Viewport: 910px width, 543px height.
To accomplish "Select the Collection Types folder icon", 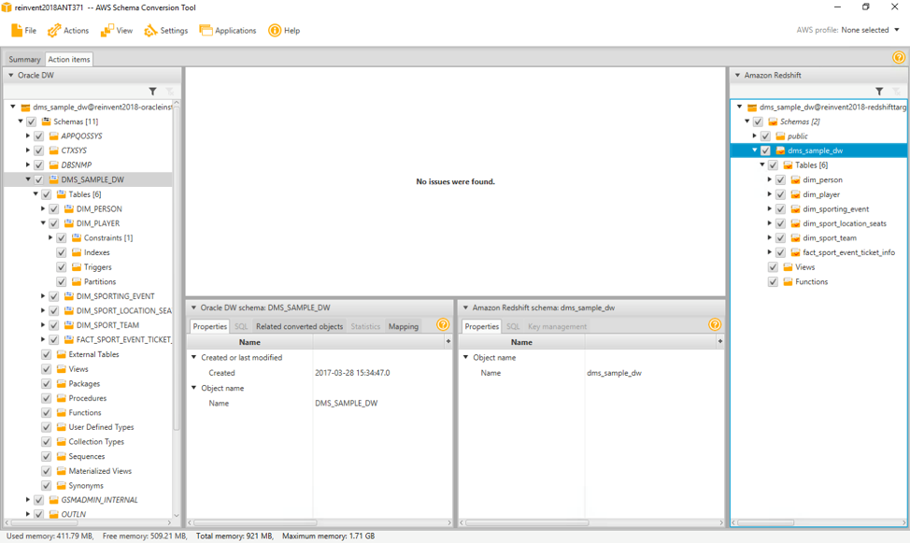I will (62, 441).
